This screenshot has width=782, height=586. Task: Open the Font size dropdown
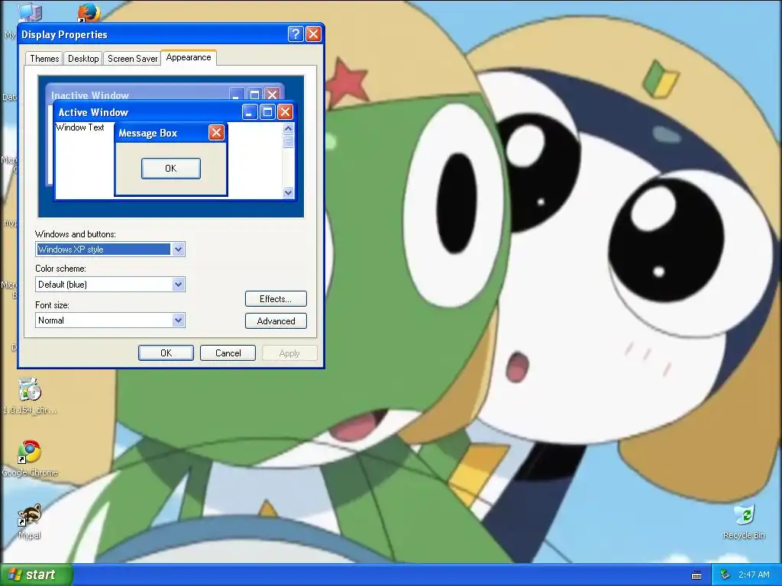(178, 320)
